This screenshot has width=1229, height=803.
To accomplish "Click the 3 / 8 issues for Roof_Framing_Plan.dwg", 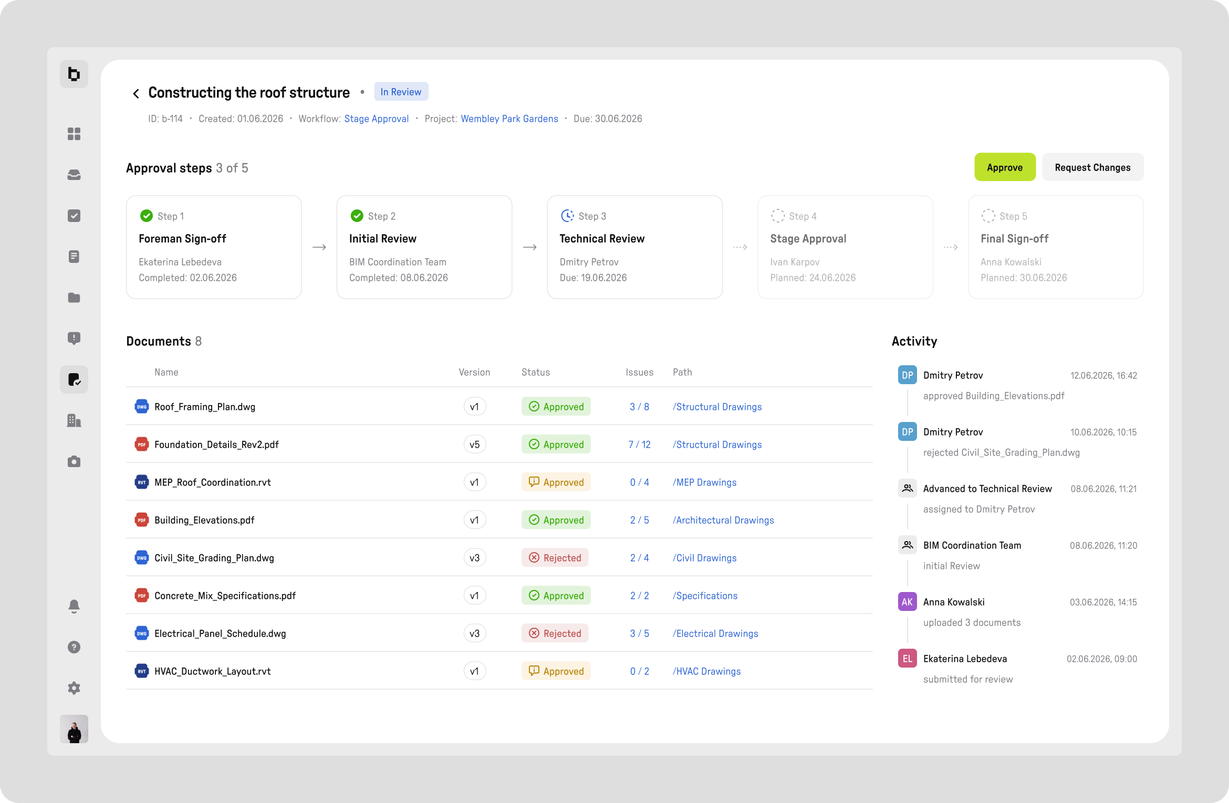I will (639, 407).
